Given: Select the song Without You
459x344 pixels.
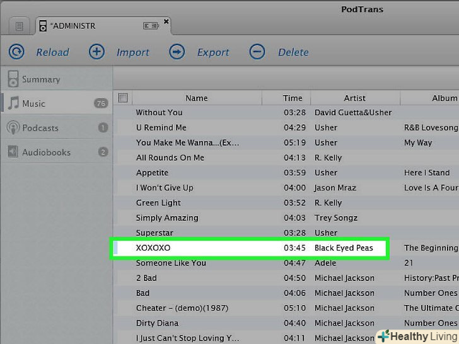Looking at the screenshot, I should point(286,112).
